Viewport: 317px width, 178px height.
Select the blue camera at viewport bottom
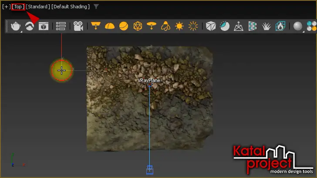pyautogui.click(x=150, y=170)
